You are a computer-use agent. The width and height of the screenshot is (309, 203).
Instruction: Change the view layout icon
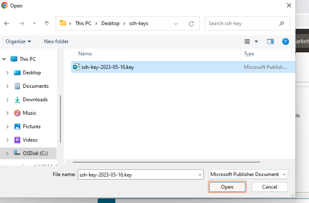(247, 41)
